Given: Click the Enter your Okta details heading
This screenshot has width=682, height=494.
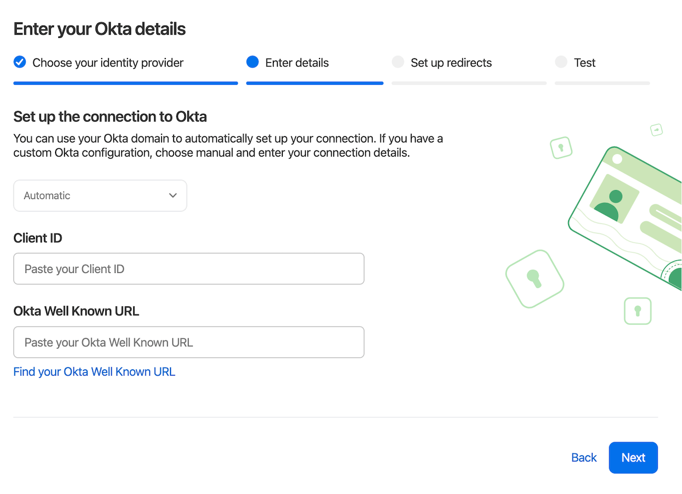Looking at the screenshot, I should tap(99, 29).
